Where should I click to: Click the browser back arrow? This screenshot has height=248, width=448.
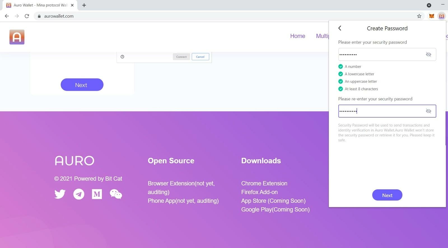(x=7, y=16)
